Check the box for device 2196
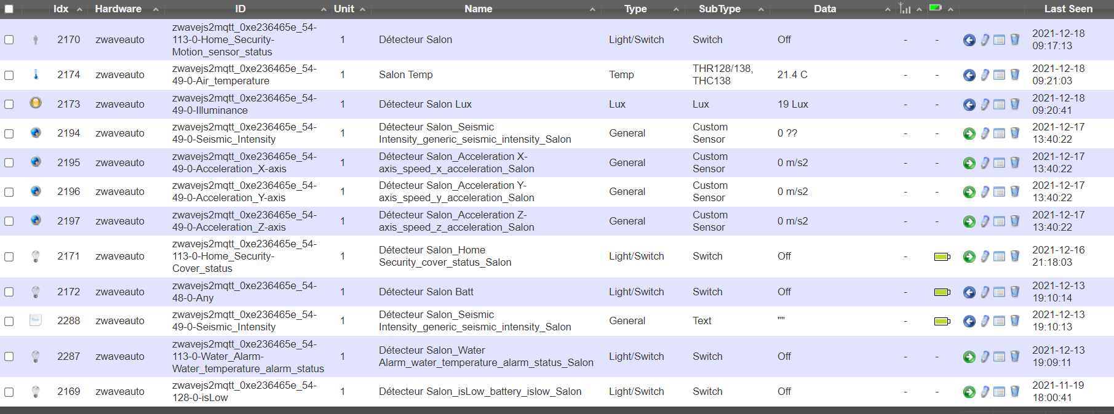The image size is (1114, 414). click(x=9, y=192)
